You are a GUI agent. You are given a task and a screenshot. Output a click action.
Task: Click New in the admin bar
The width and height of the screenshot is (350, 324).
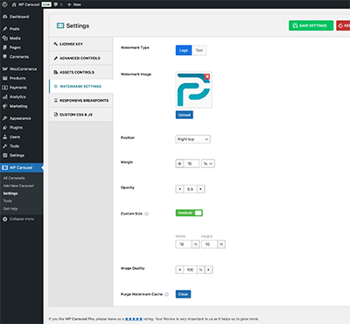coord(74,4)
